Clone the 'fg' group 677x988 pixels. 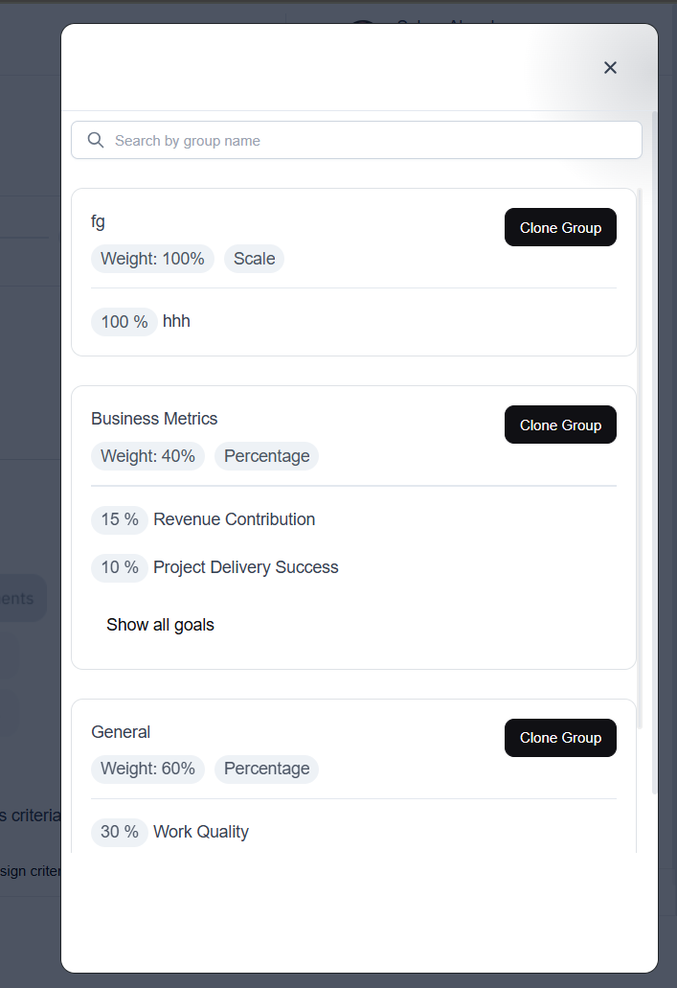pyautogui.click(x=560, y=227)
